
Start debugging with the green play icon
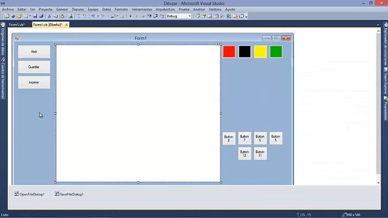coord(130,16)
